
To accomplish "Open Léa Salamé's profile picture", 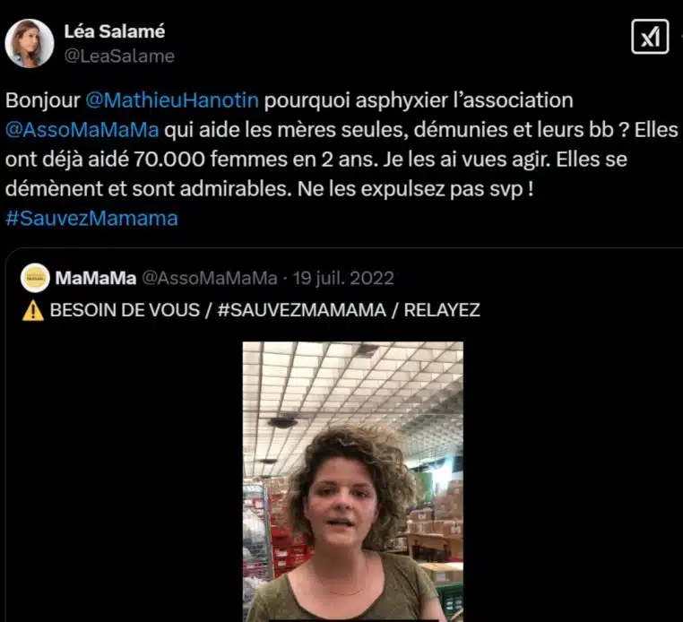I will (30, 43).
